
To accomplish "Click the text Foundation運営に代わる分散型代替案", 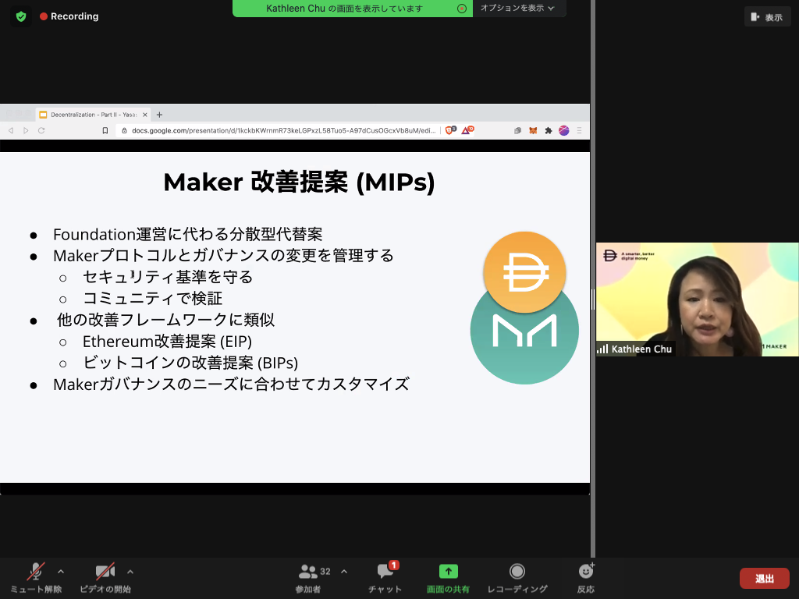I will click(x=187, y=234).
